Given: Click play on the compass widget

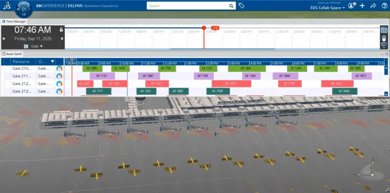Looking at the screenshot, I should 24,9.
